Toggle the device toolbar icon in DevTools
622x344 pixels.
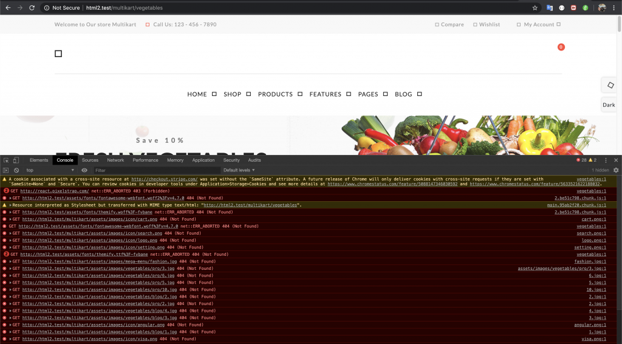(x=17, y=160)
